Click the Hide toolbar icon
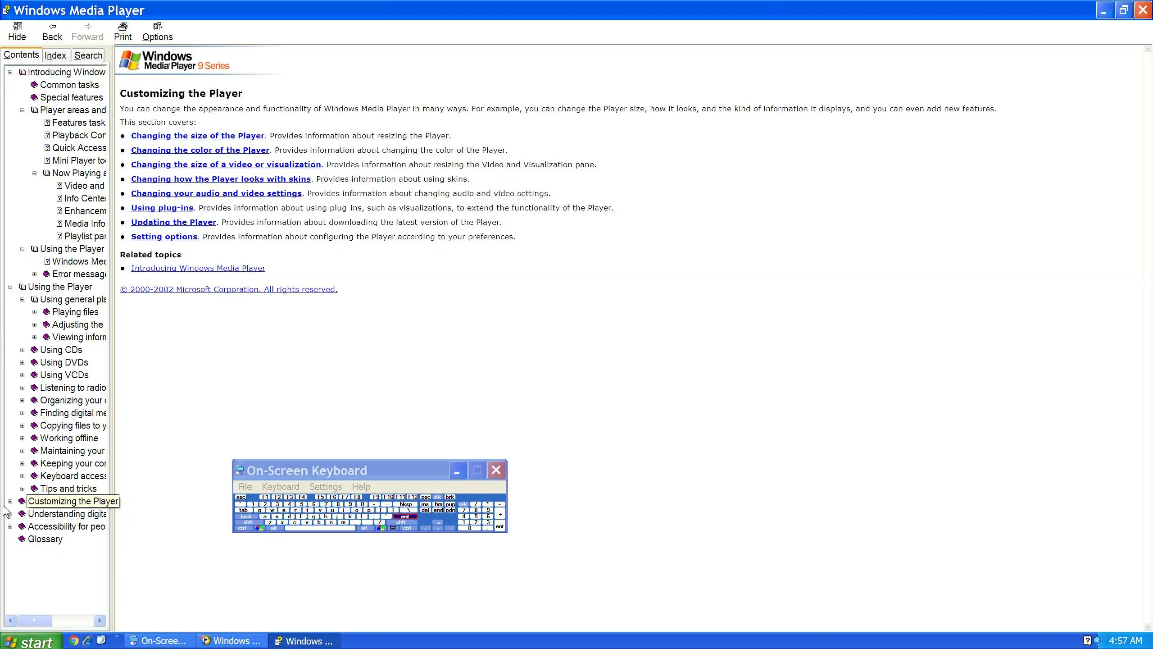1153x649 pixels. [x=17, y=26]
